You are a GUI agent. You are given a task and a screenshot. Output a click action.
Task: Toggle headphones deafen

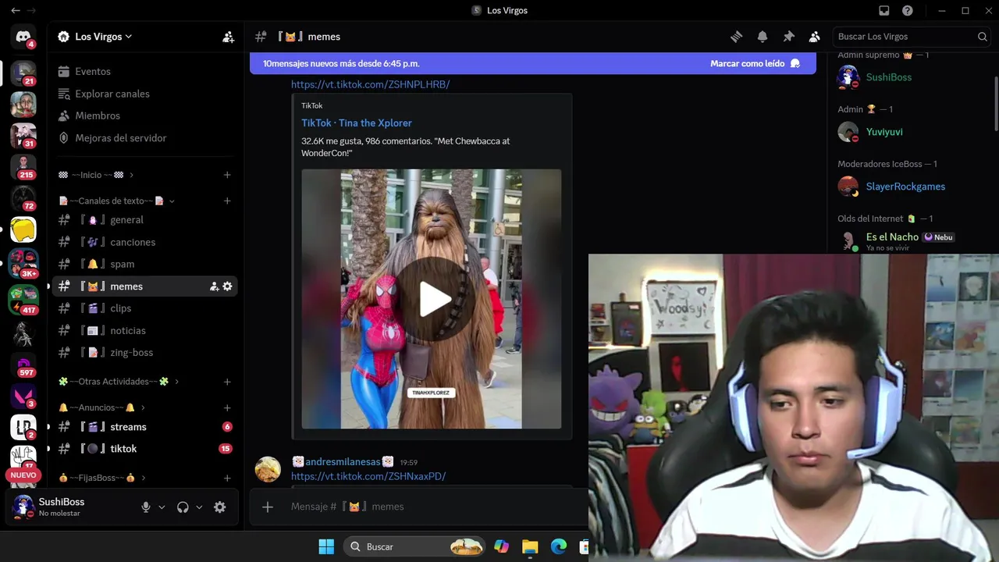click(183, 507)
